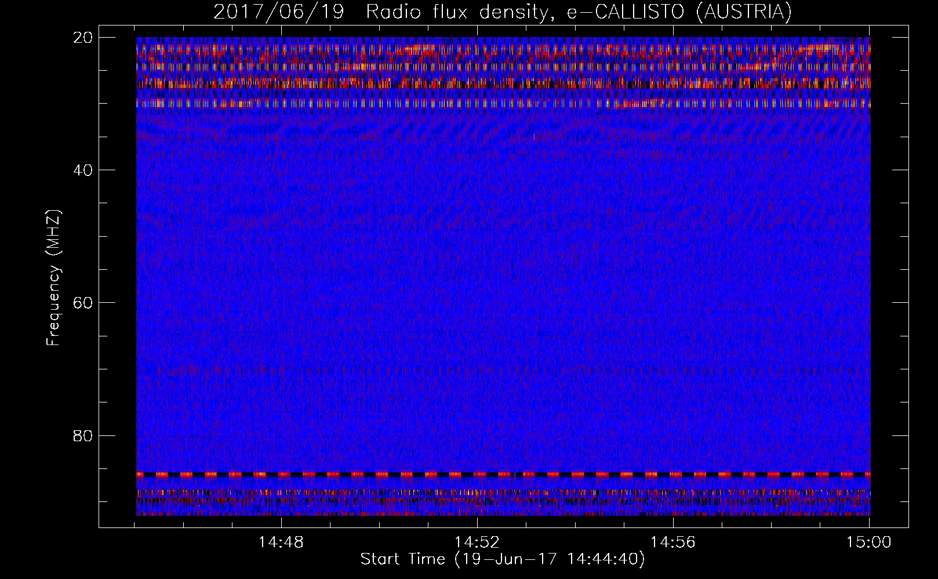Click the black dashed band near 86 MHz

pyautogui.click(x=503, y=474)
